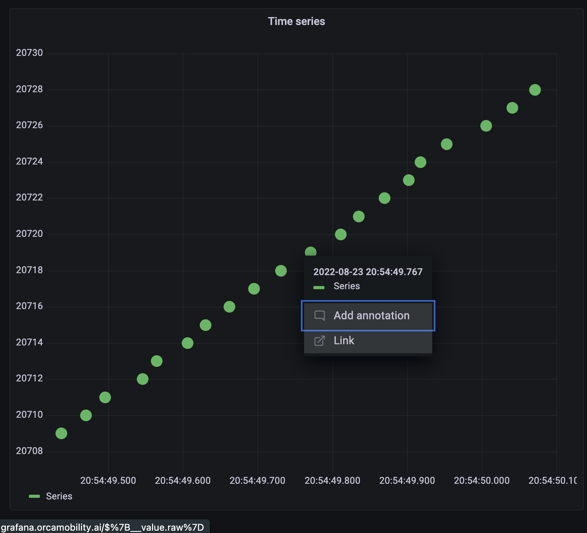Viewport: 587px width, 533px height.
Task: Click the external link icon beside Link
Action: [320, 340]
